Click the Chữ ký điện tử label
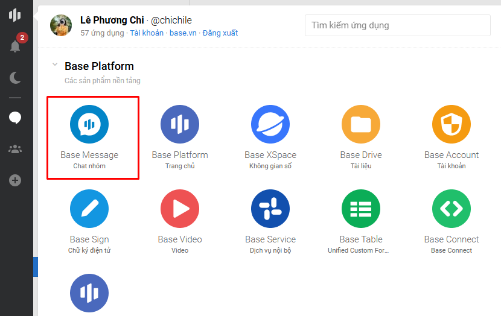This screenshot has height=316, width=501. tap(89, 250)
